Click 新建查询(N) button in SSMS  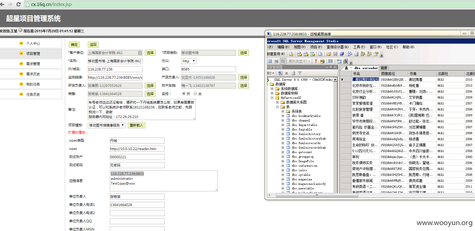[276, 54]
